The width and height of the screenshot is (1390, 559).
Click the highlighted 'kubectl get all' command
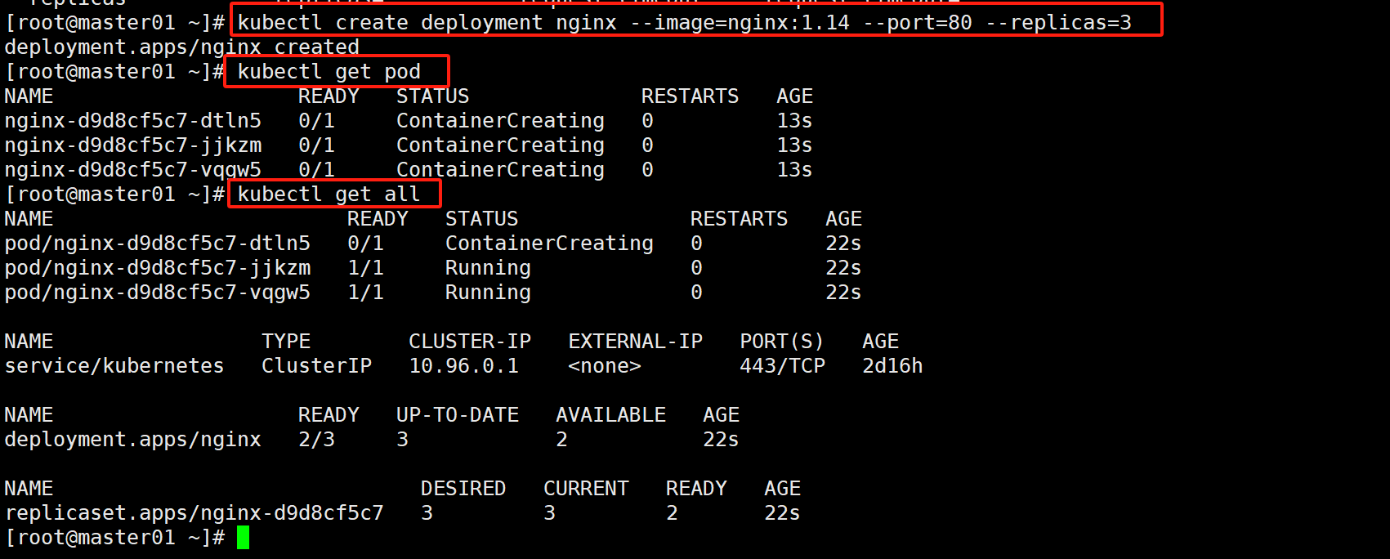pos(329,195)
